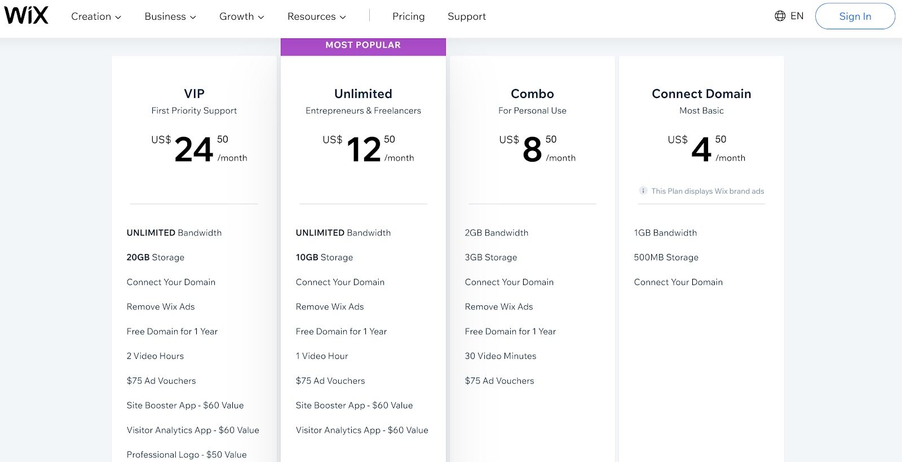Click 'First Priority Support' subtitle
Viewport: 902px width, 462px height.
coord(194,110)
